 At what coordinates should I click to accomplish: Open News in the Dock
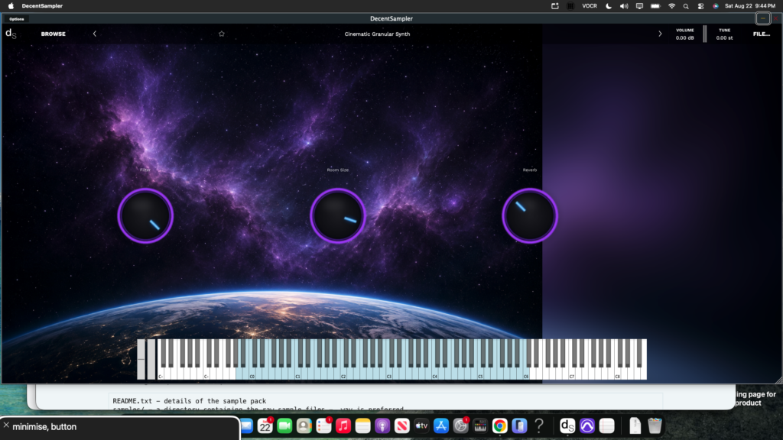click(401, 425)
